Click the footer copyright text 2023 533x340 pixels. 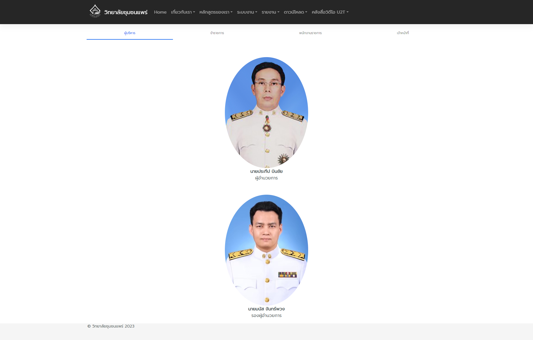coord(111,326)
